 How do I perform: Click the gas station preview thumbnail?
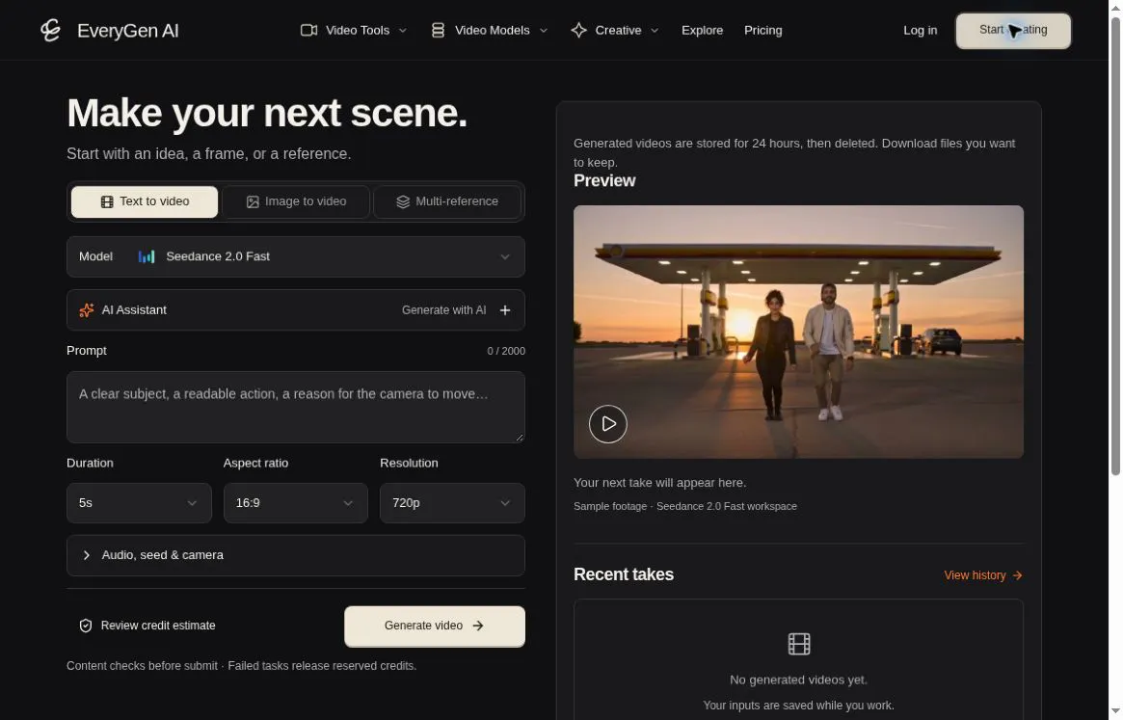point(798,332)
